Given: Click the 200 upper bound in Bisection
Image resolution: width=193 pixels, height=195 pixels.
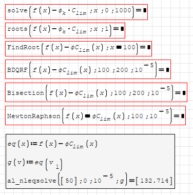Looking at the screenshot, I should (x=139, y=93).
